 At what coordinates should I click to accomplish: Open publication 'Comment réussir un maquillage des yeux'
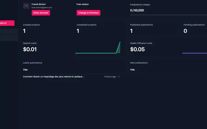pos(53,77)
